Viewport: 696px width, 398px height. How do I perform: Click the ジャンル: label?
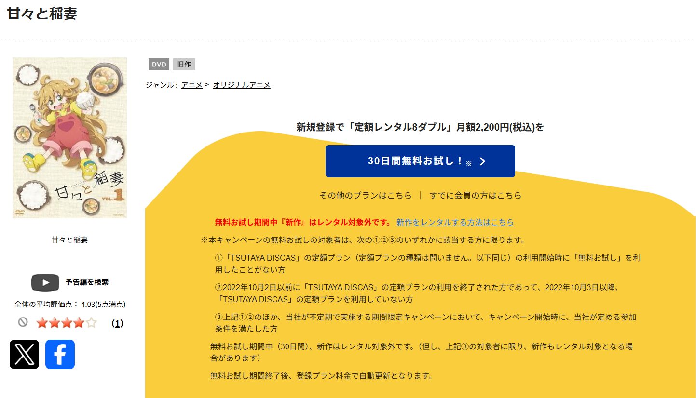(162, 85)
